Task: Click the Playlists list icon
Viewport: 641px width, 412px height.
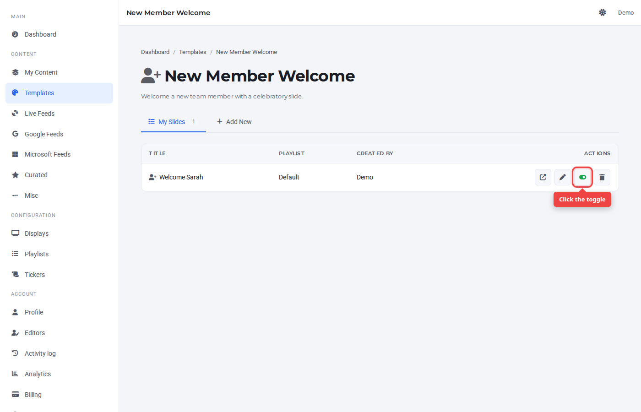Action: 15,254
